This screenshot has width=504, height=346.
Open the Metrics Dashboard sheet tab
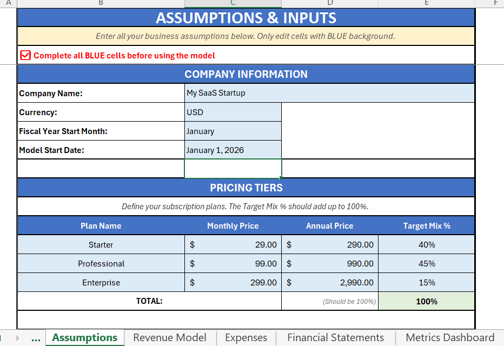click(x=450, y=338)
